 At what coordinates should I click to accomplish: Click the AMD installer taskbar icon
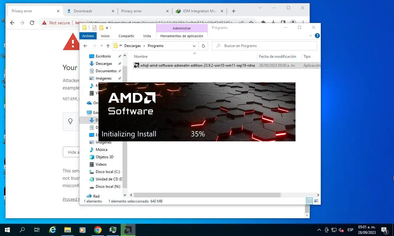(x=128, y=230)
